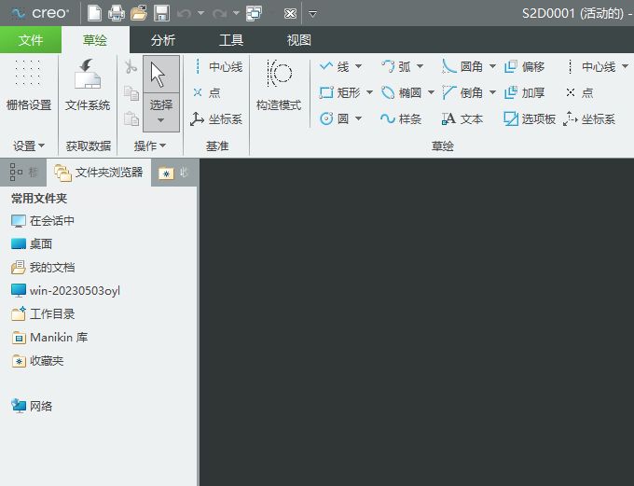Click the Cut scissors icon
This screenshot has width=634, height=486.
coord(131,67)
